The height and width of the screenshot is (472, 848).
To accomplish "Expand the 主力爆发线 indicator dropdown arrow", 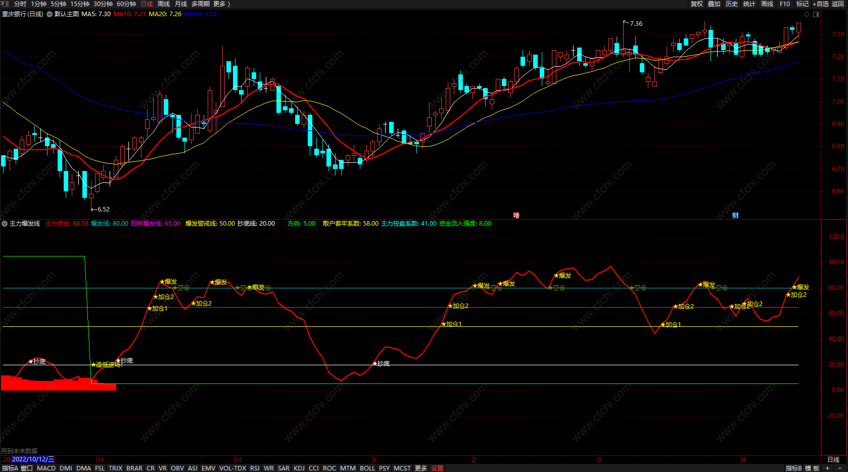I will [5, 224].
